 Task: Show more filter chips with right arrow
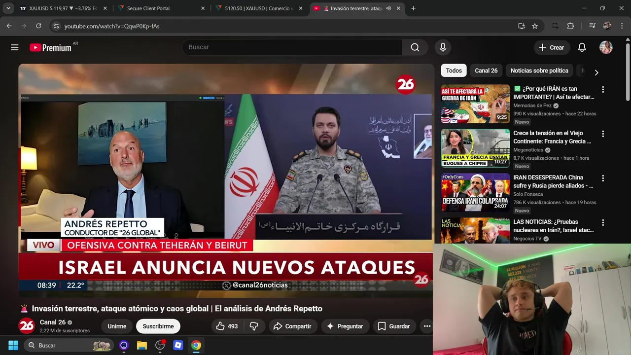point(596,72)
